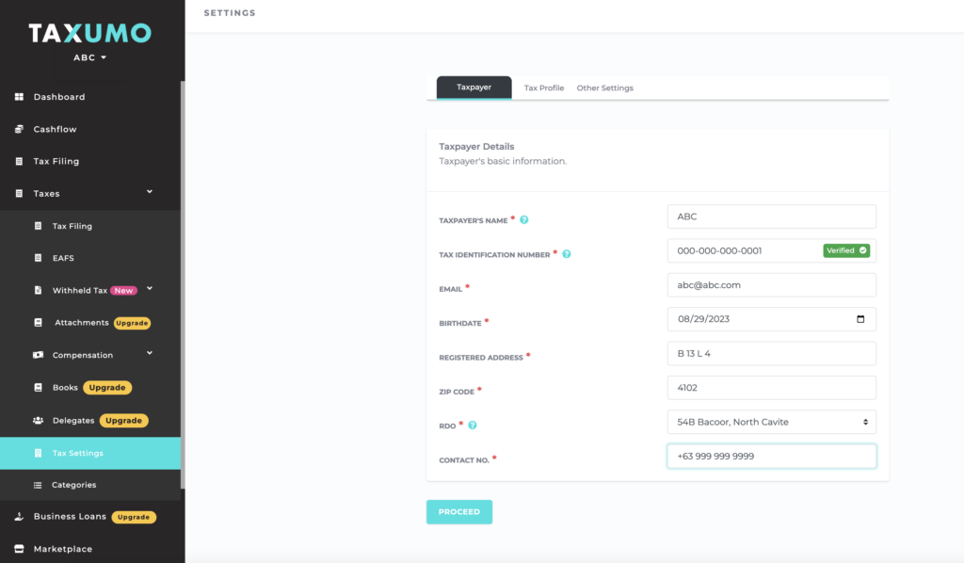Switch to the Tax Profile tab

[544, 88]
